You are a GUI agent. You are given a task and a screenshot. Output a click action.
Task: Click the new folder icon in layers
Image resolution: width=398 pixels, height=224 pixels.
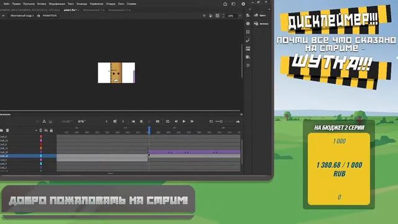(1, 130)
